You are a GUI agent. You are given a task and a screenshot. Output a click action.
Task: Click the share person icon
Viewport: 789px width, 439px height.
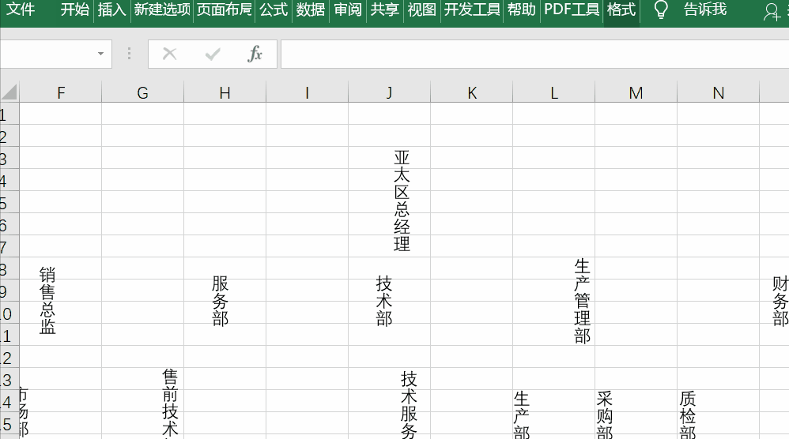pyautogui.click(x=772, y=12)
